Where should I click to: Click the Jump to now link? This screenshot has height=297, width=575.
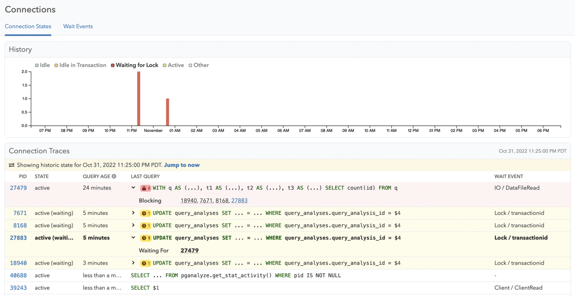coord(182,165)
